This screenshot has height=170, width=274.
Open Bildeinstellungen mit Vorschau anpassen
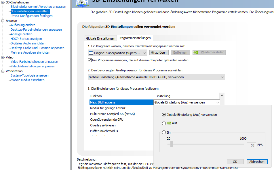coord(38,7)
